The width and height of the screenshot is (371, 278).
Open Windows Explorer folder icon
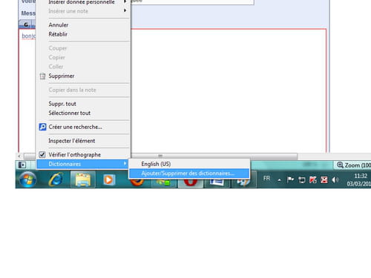coord(83,179)
